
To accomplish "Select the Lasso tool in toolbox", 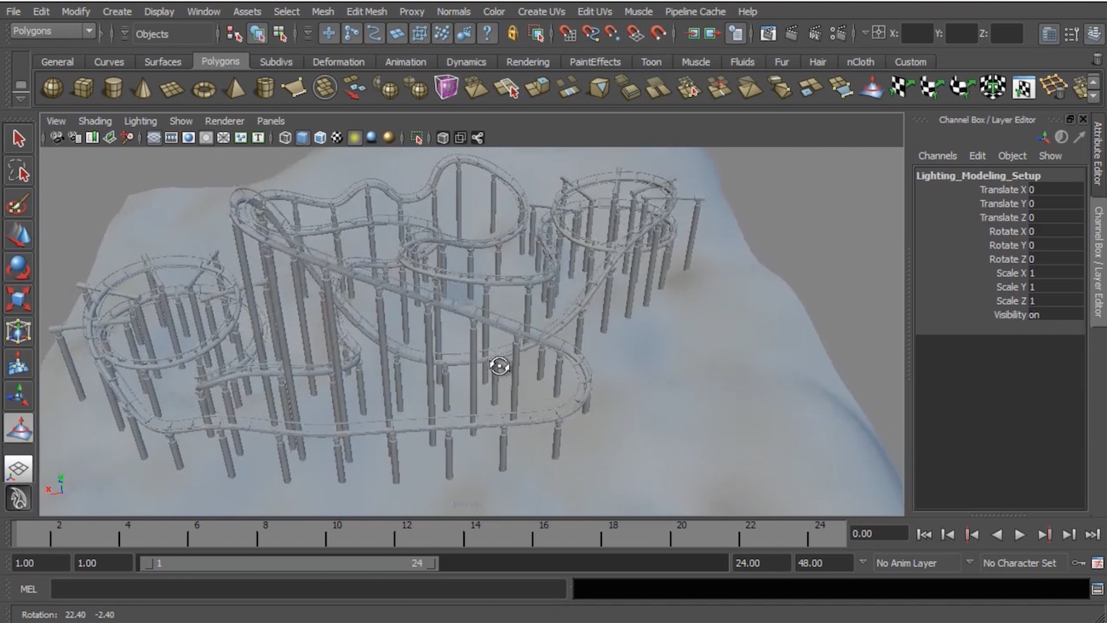I will tap(18, 172).
